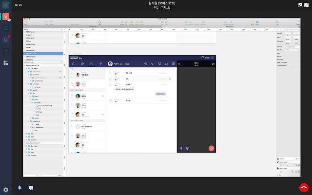Toggle eye icon on the video quality layer

pos(60,72)
